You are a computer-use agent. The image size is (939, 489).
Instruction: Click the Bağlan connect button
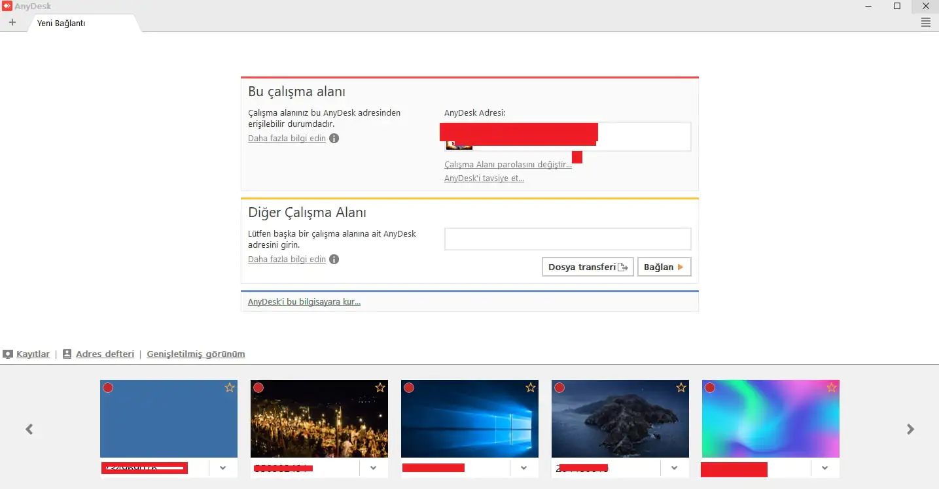coord(664,267)
